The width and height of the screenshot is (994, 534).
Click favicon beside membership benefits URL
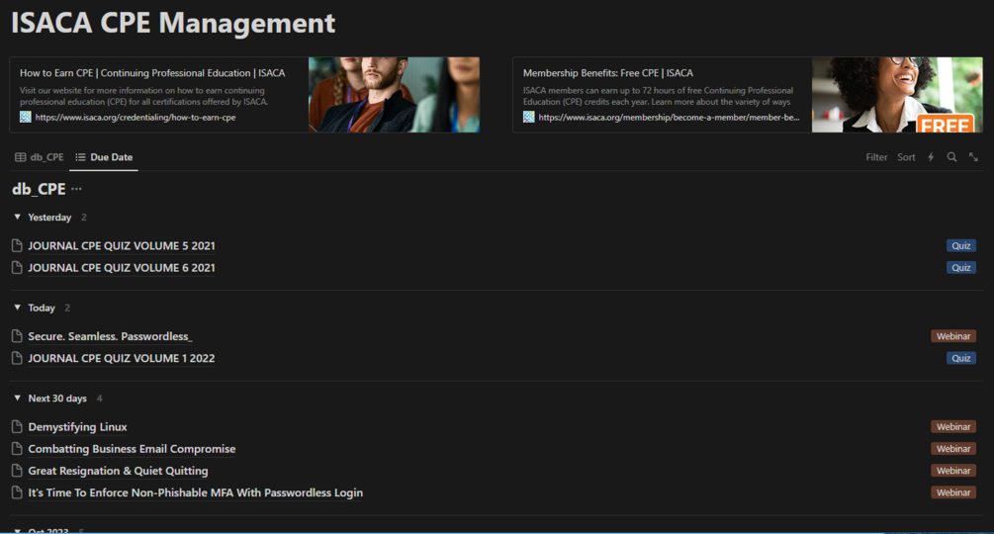[529, 118]
